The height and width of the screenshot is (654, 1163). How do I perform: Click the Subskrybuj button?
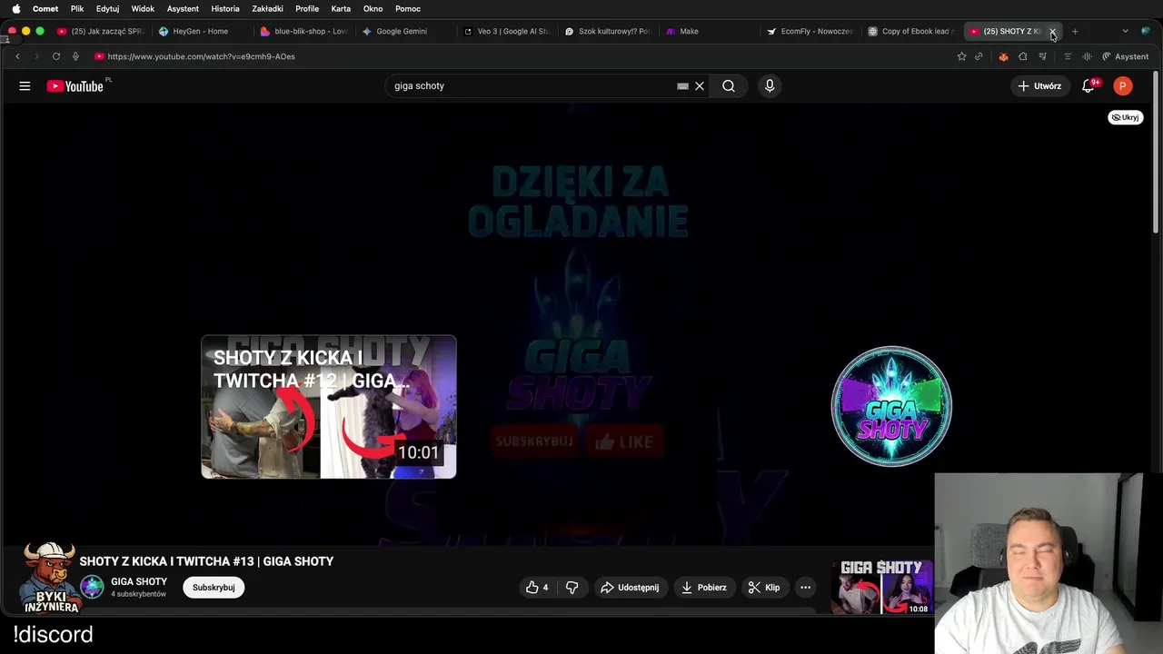[214, 588]
